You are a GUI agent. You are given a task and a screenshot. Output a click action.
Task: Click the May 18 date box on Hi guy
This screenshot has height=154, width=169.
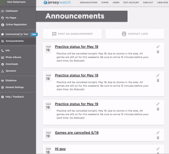point(48,150)
